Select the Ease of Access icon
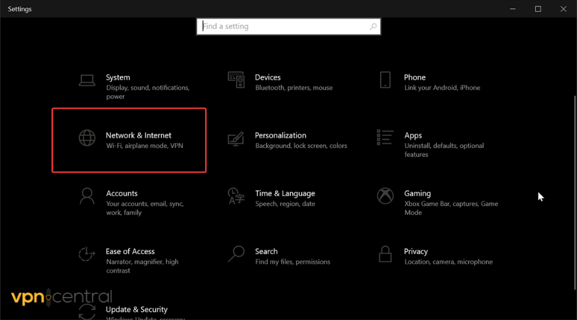This screenshot has width=577, height=320. coord(87,254)
